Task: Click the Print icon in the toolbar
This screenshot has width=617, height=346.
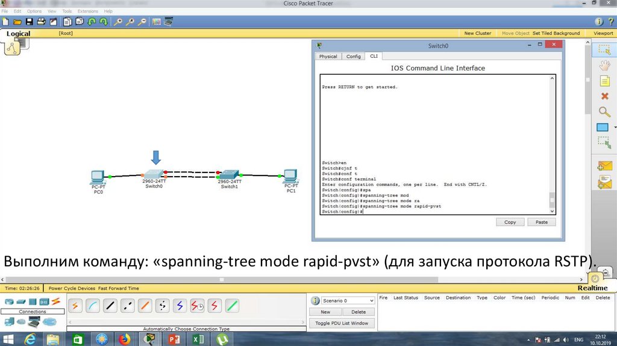Action: pyautogui.click(x=41, y=22)
